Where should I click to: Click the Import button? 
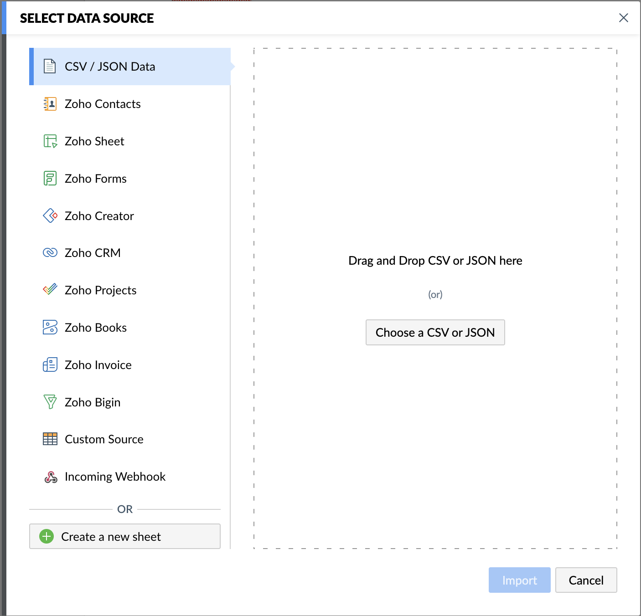(x=519, y=580)
